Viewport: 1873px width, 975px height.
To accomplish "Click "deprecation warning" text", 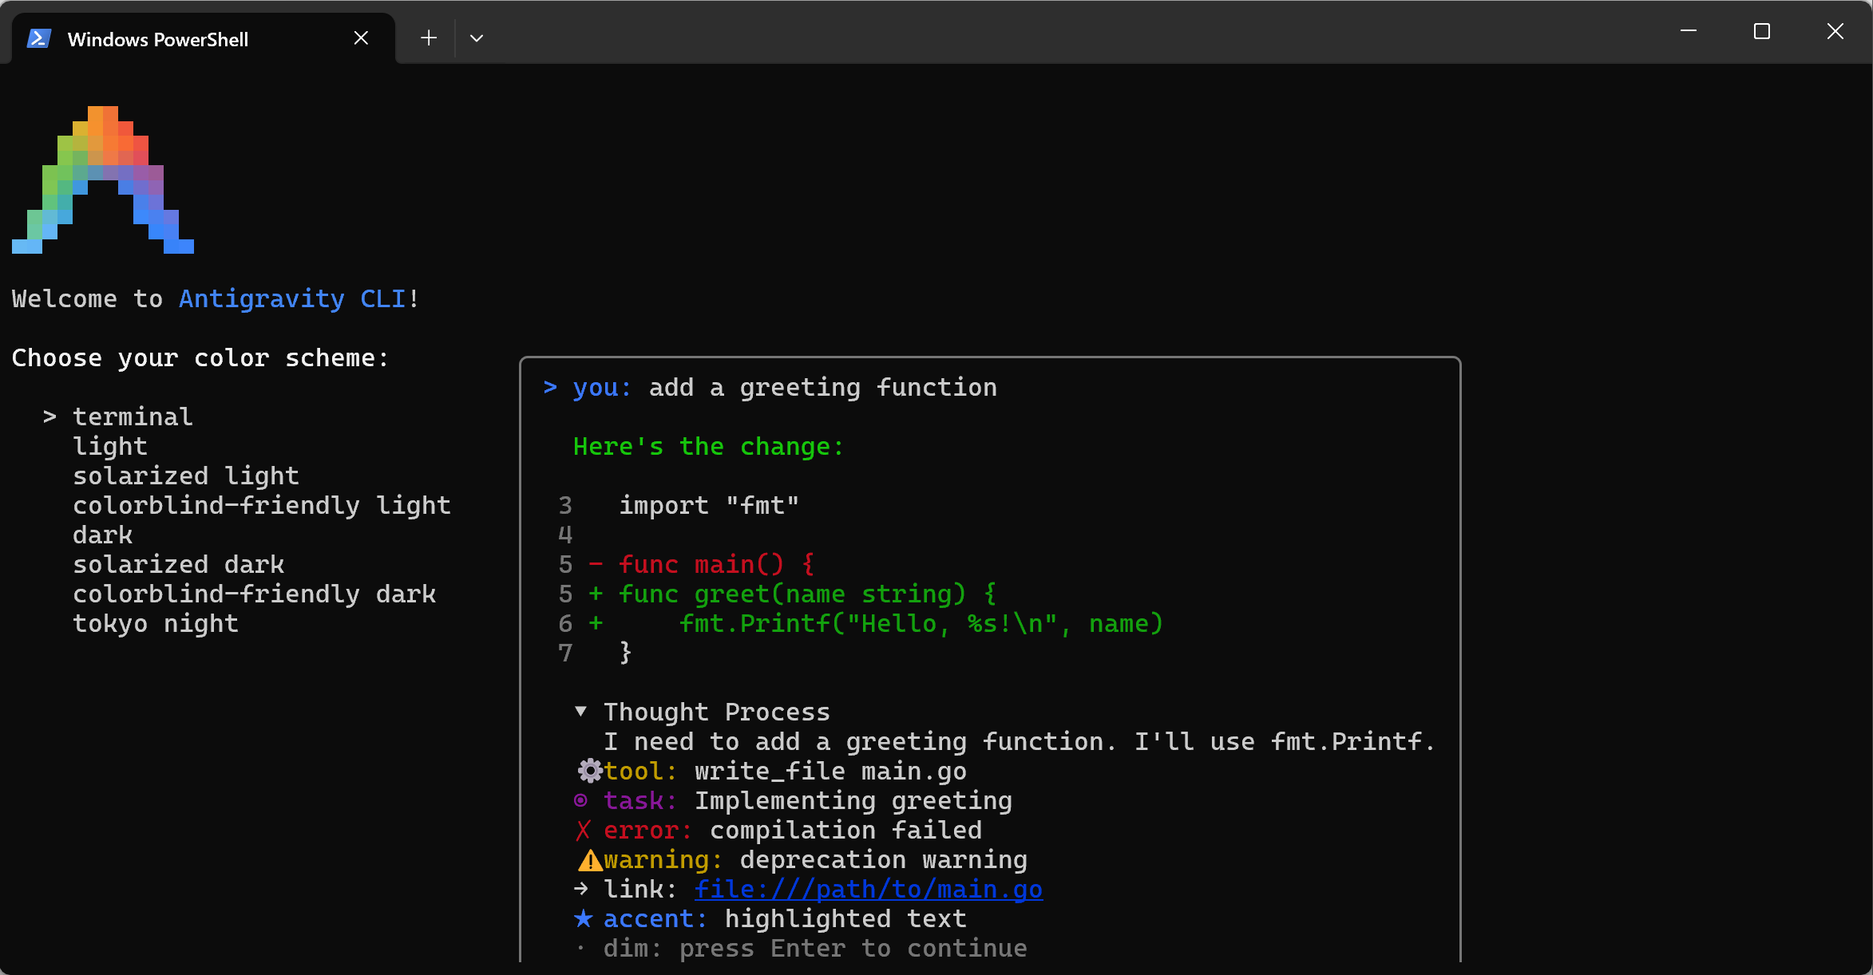I will tap(884, 859).
